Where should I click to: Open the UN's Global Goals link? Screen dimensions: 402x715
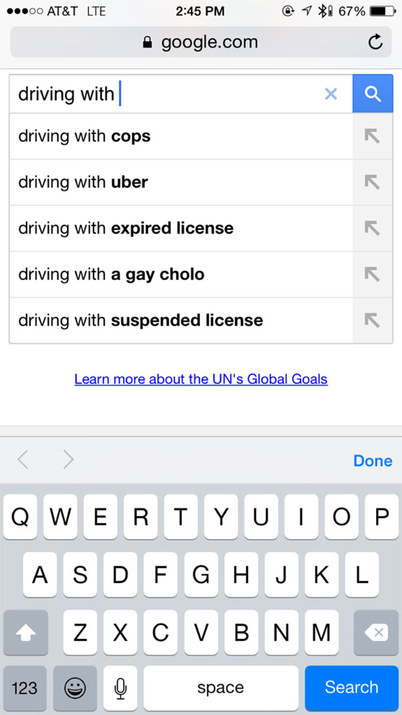(x=201, y=378)
